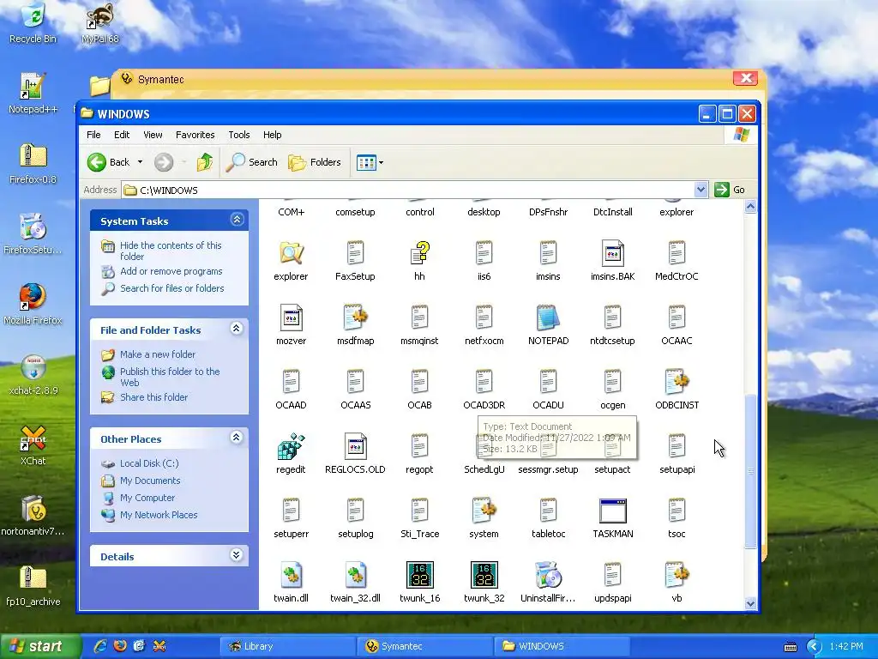Select the vb settings file icon

(677, 575)
